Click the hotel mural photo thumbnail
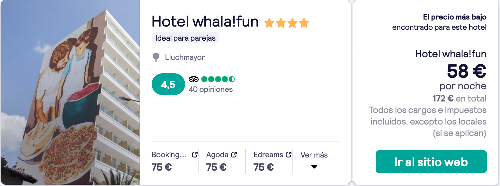Image resolution: width=500 pixels, height=186 pixels. pyautogui.click(x=70, y=93)
